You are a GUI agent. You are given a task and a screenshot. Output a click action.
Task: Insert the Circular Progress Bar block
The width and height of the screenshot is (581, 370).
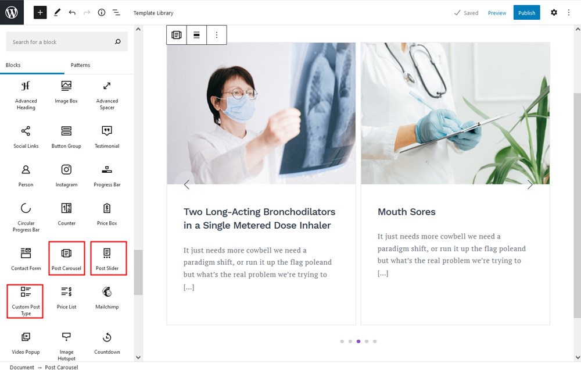coord(26,218)
